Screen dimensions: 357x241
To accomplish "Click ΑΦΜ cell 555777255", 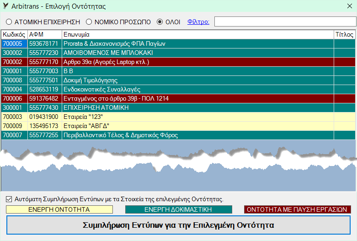I will coord(45,135).
